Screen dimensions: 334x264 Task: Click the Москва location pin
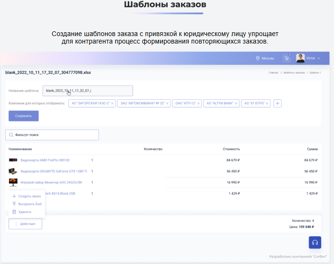click(258, 59)
